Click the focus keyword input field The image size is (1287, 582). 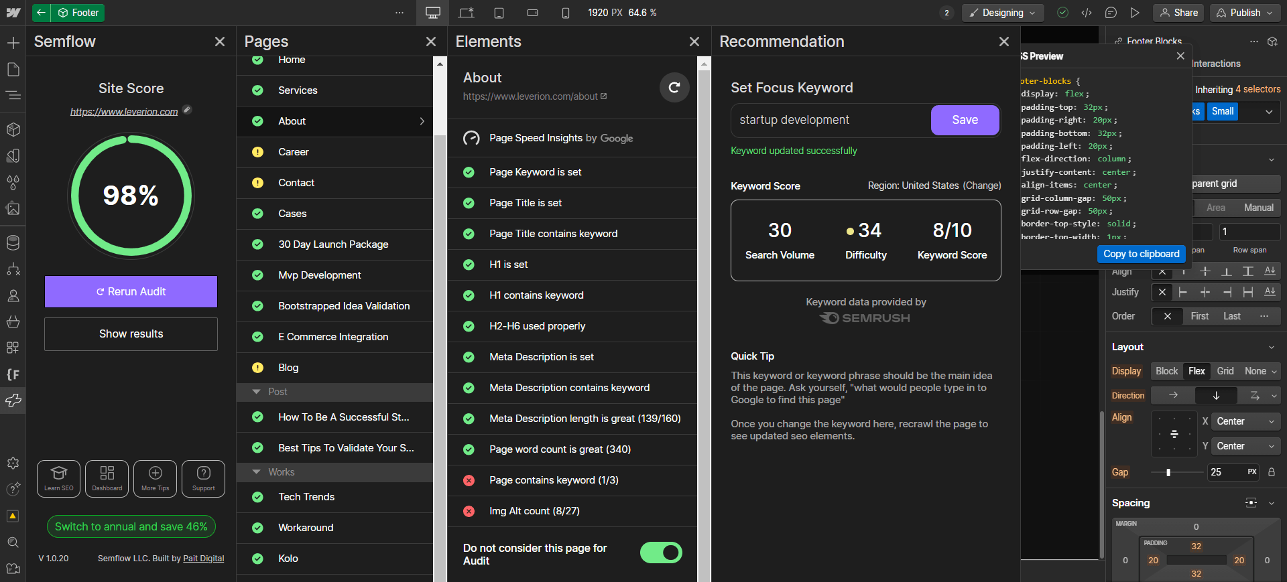point(831,120)
